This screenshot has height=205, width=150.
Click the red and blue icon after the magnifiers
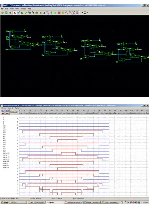74,13
